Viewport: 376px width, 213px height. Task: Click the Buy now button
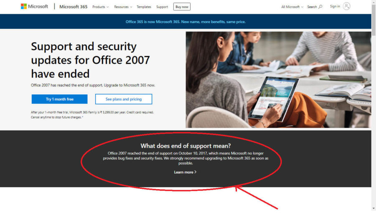(x=182, y=7)
